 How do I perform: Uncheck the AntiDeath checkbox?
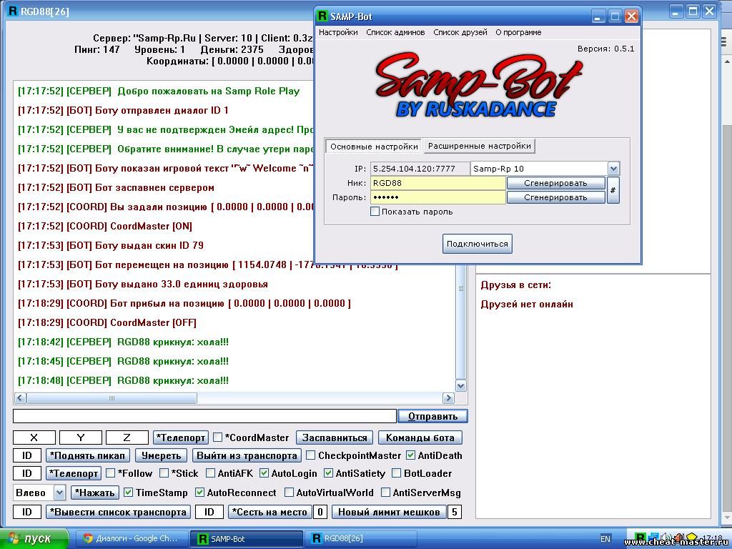(410, 455)
